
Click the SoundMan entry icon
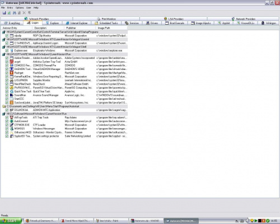click(12, 95)
